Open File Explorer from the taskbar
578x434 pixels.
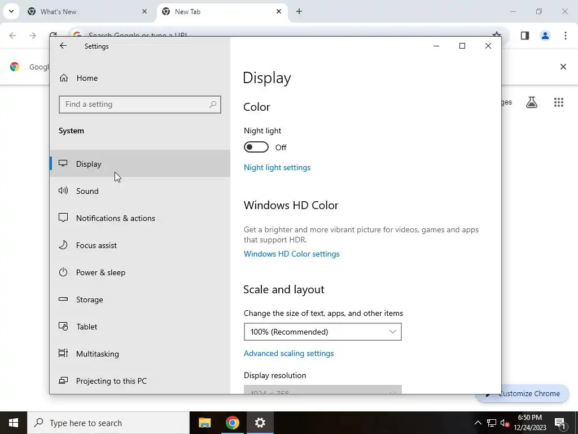pyautogui.click(x=204, y=423)
